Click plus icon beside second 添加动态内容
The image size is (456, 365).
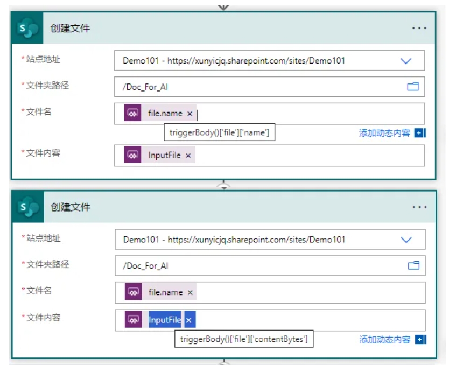point(420,340)
